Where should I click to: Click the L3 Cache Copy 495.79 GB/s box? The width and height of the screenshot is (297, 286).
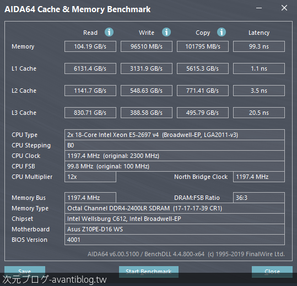click(x=203, y=113)
